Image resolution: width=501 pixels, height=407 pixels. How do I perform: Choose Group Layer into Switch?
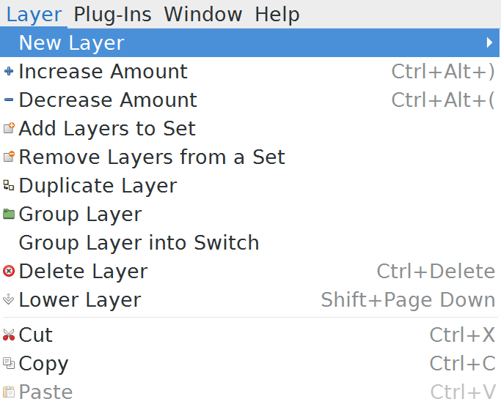click(139, 243)
